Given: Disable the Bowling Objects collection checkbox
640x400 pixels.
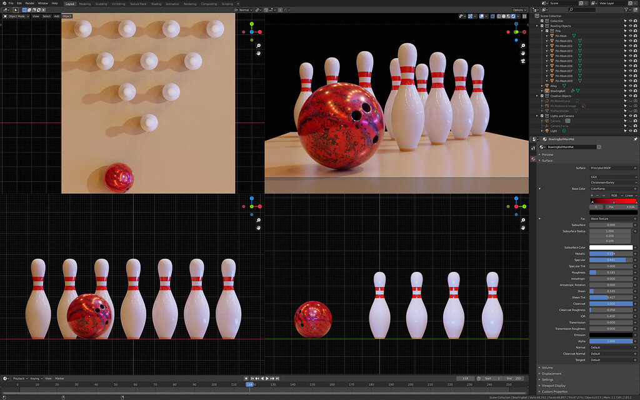Looking at the screenshot, I should click(542, 26).
